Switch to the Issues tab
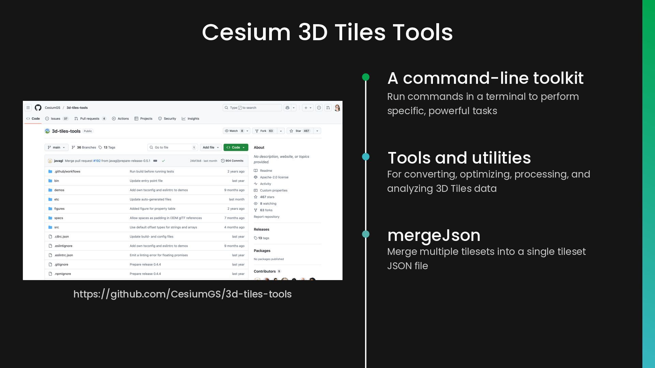The image size is (655, 368). coord(56,119)
